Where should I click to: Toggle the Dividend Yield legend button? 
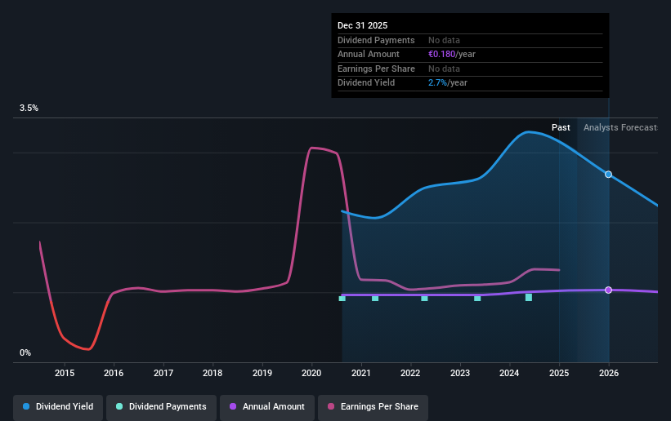[58, 406]
